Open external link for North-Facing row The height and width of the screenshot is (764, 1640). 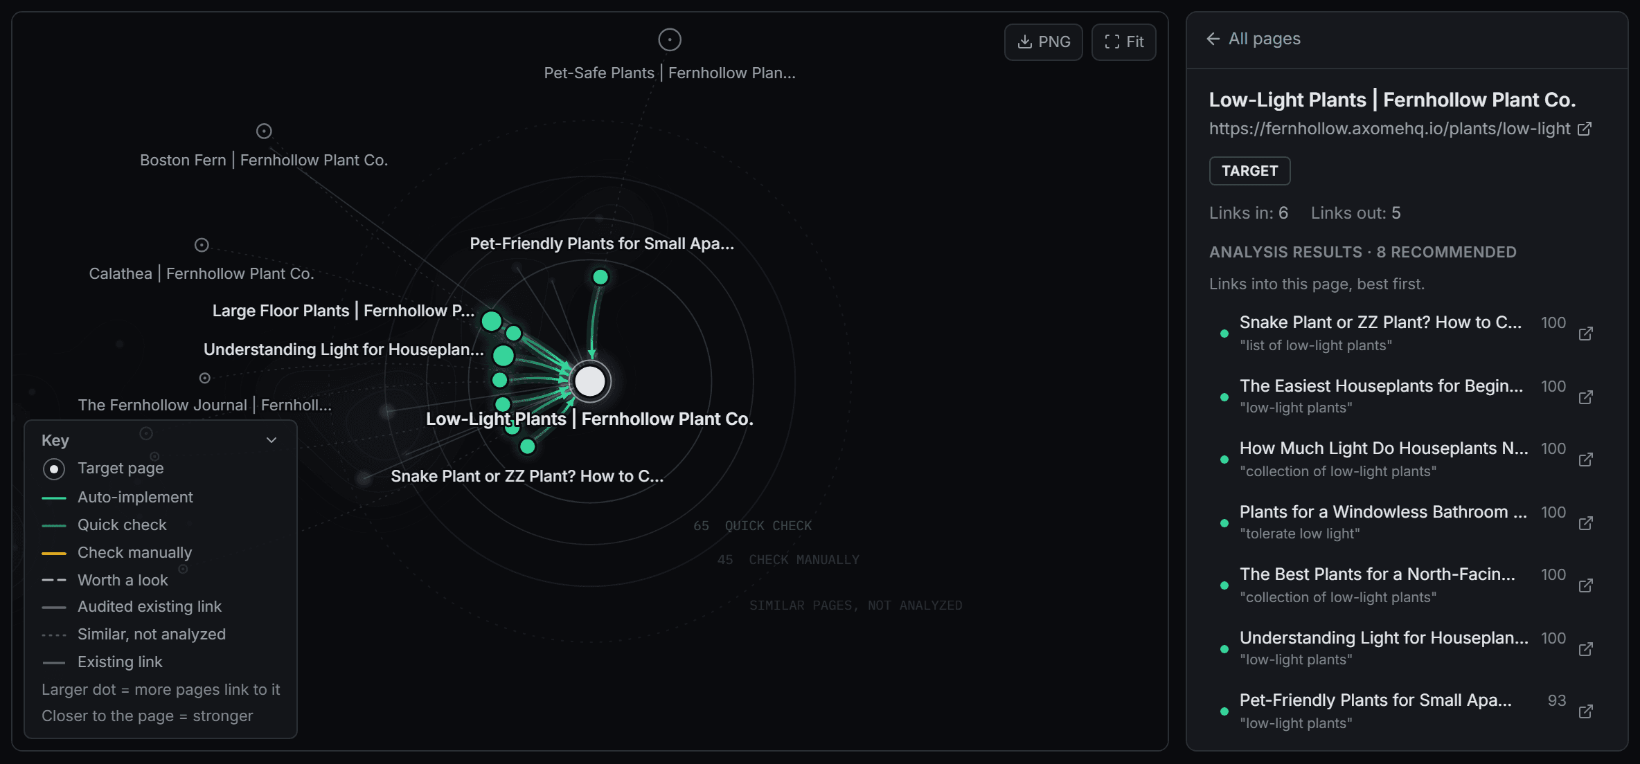[1585, 585]
